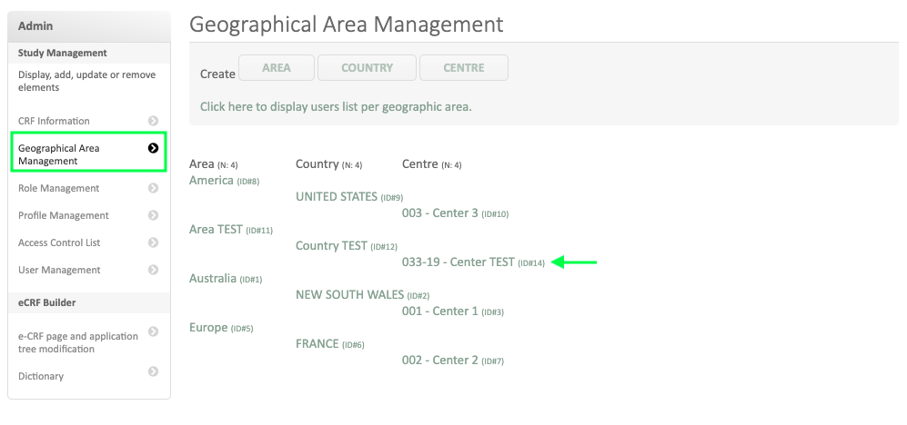Click arrow icon next to Role Management
907x425 pixels.
[x=153, y=188]
